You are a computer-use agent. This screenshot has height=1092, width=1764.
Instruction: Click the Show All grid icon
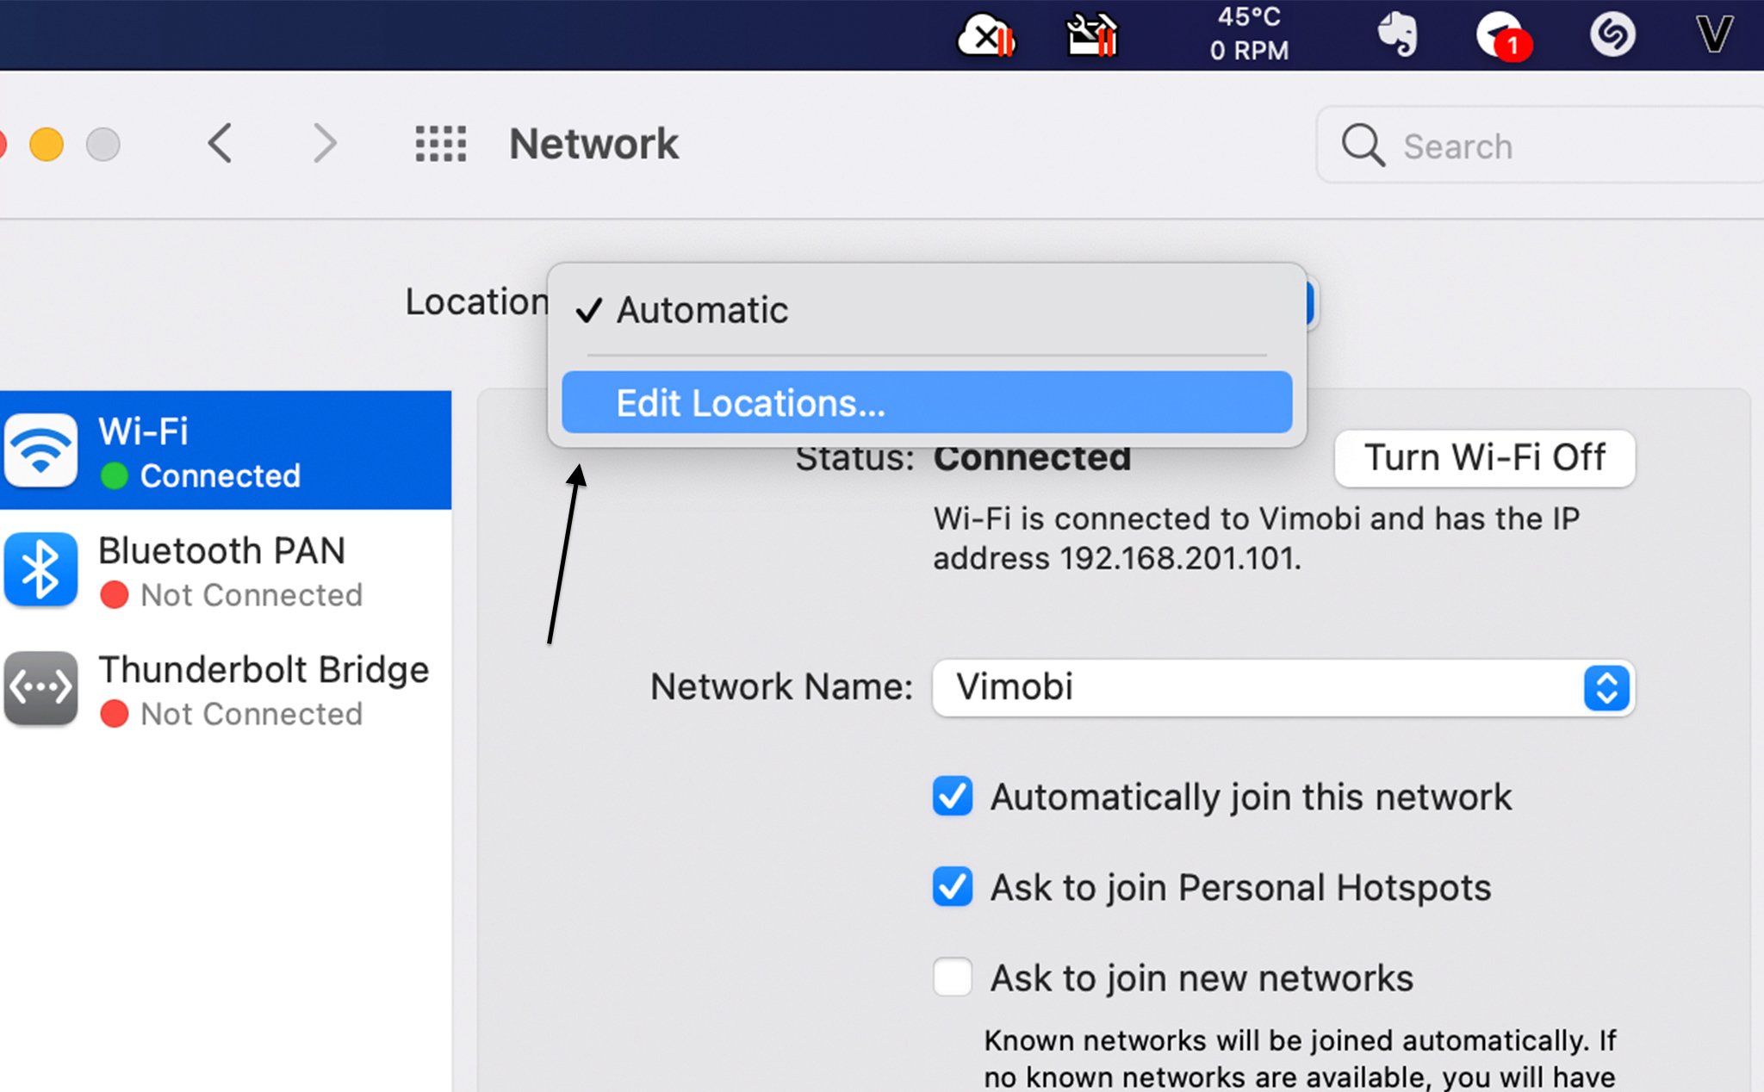click(x=441, y=144)
